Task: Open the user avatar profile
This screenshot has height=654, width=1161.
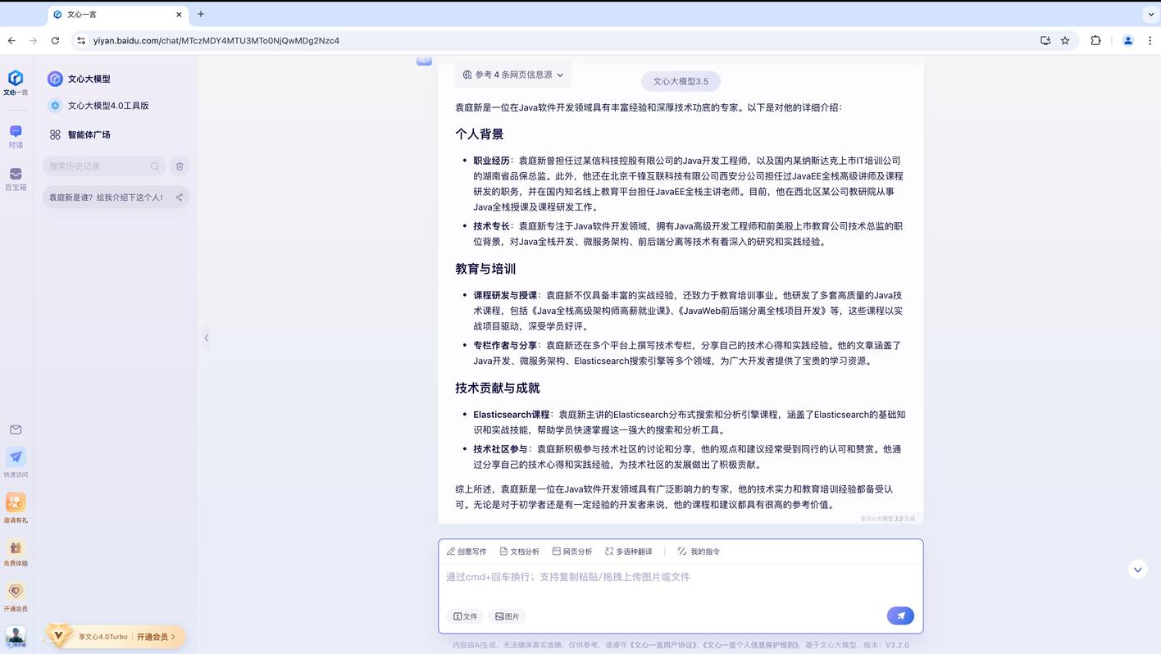Action: pyautogui.click(x=16, y=636)
